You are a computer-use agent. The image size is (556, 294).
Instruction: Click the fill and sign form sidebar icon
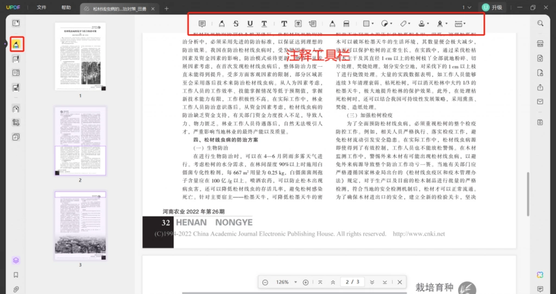click(16, 87)
